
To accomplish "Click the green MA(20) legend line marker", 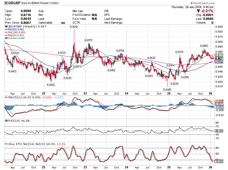I will 6,35.
